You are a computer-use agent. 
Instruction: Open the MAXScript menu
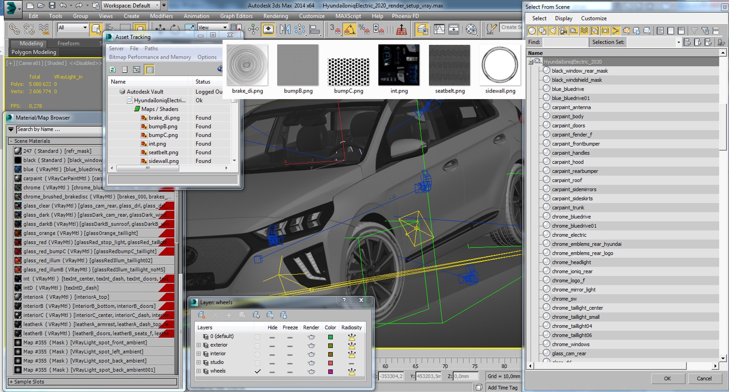pos(348,16)
